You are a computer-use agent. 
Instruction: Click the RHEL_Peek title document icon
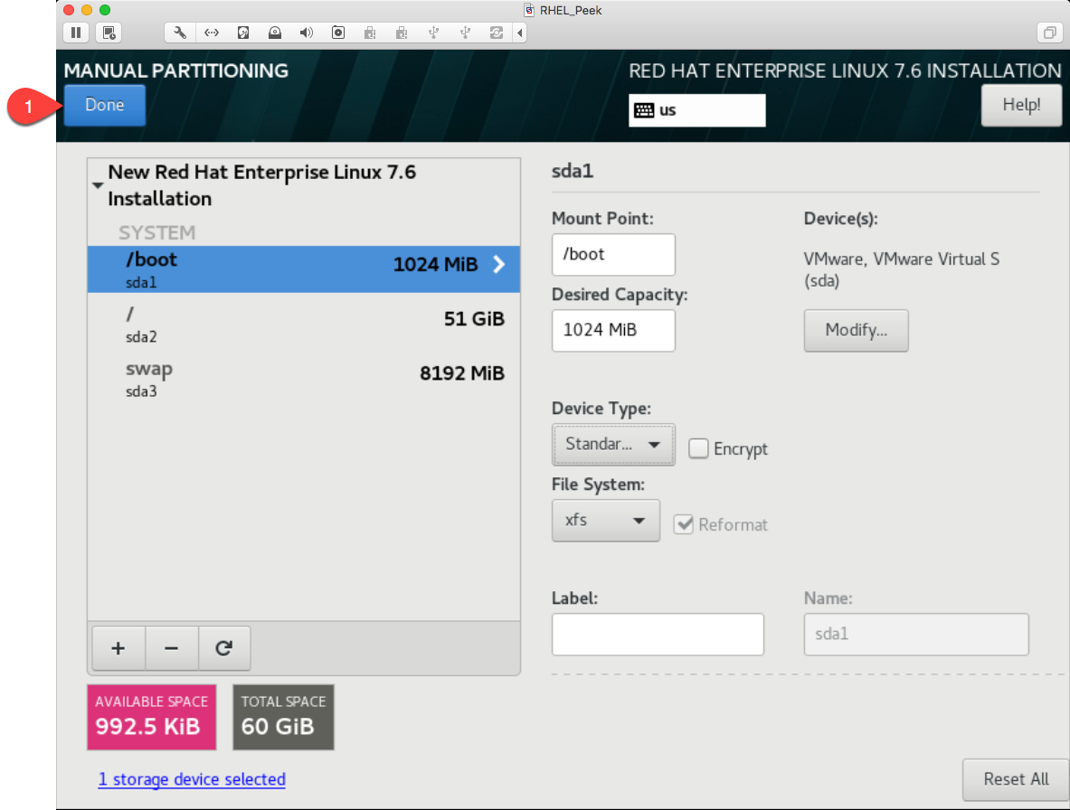(529, 10)
